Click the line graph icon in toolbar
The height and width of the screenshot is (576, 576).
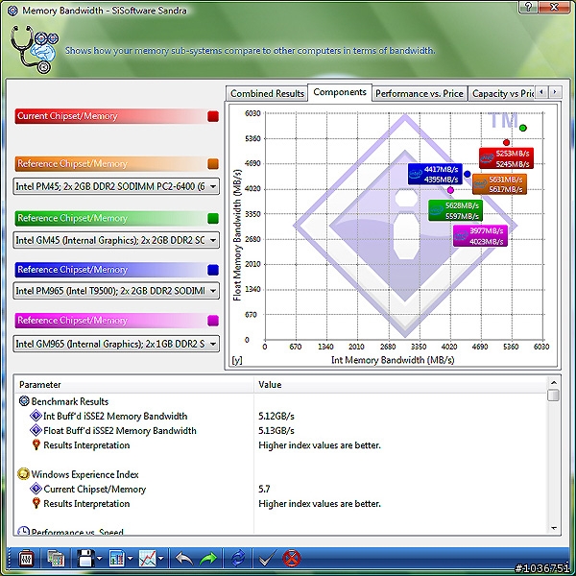(147, 559)
